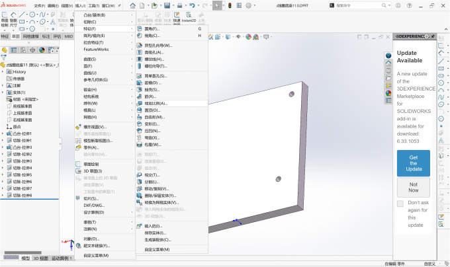Toggle the selection arrow tool
Screen dimensions: 450x267
[217, 5]
